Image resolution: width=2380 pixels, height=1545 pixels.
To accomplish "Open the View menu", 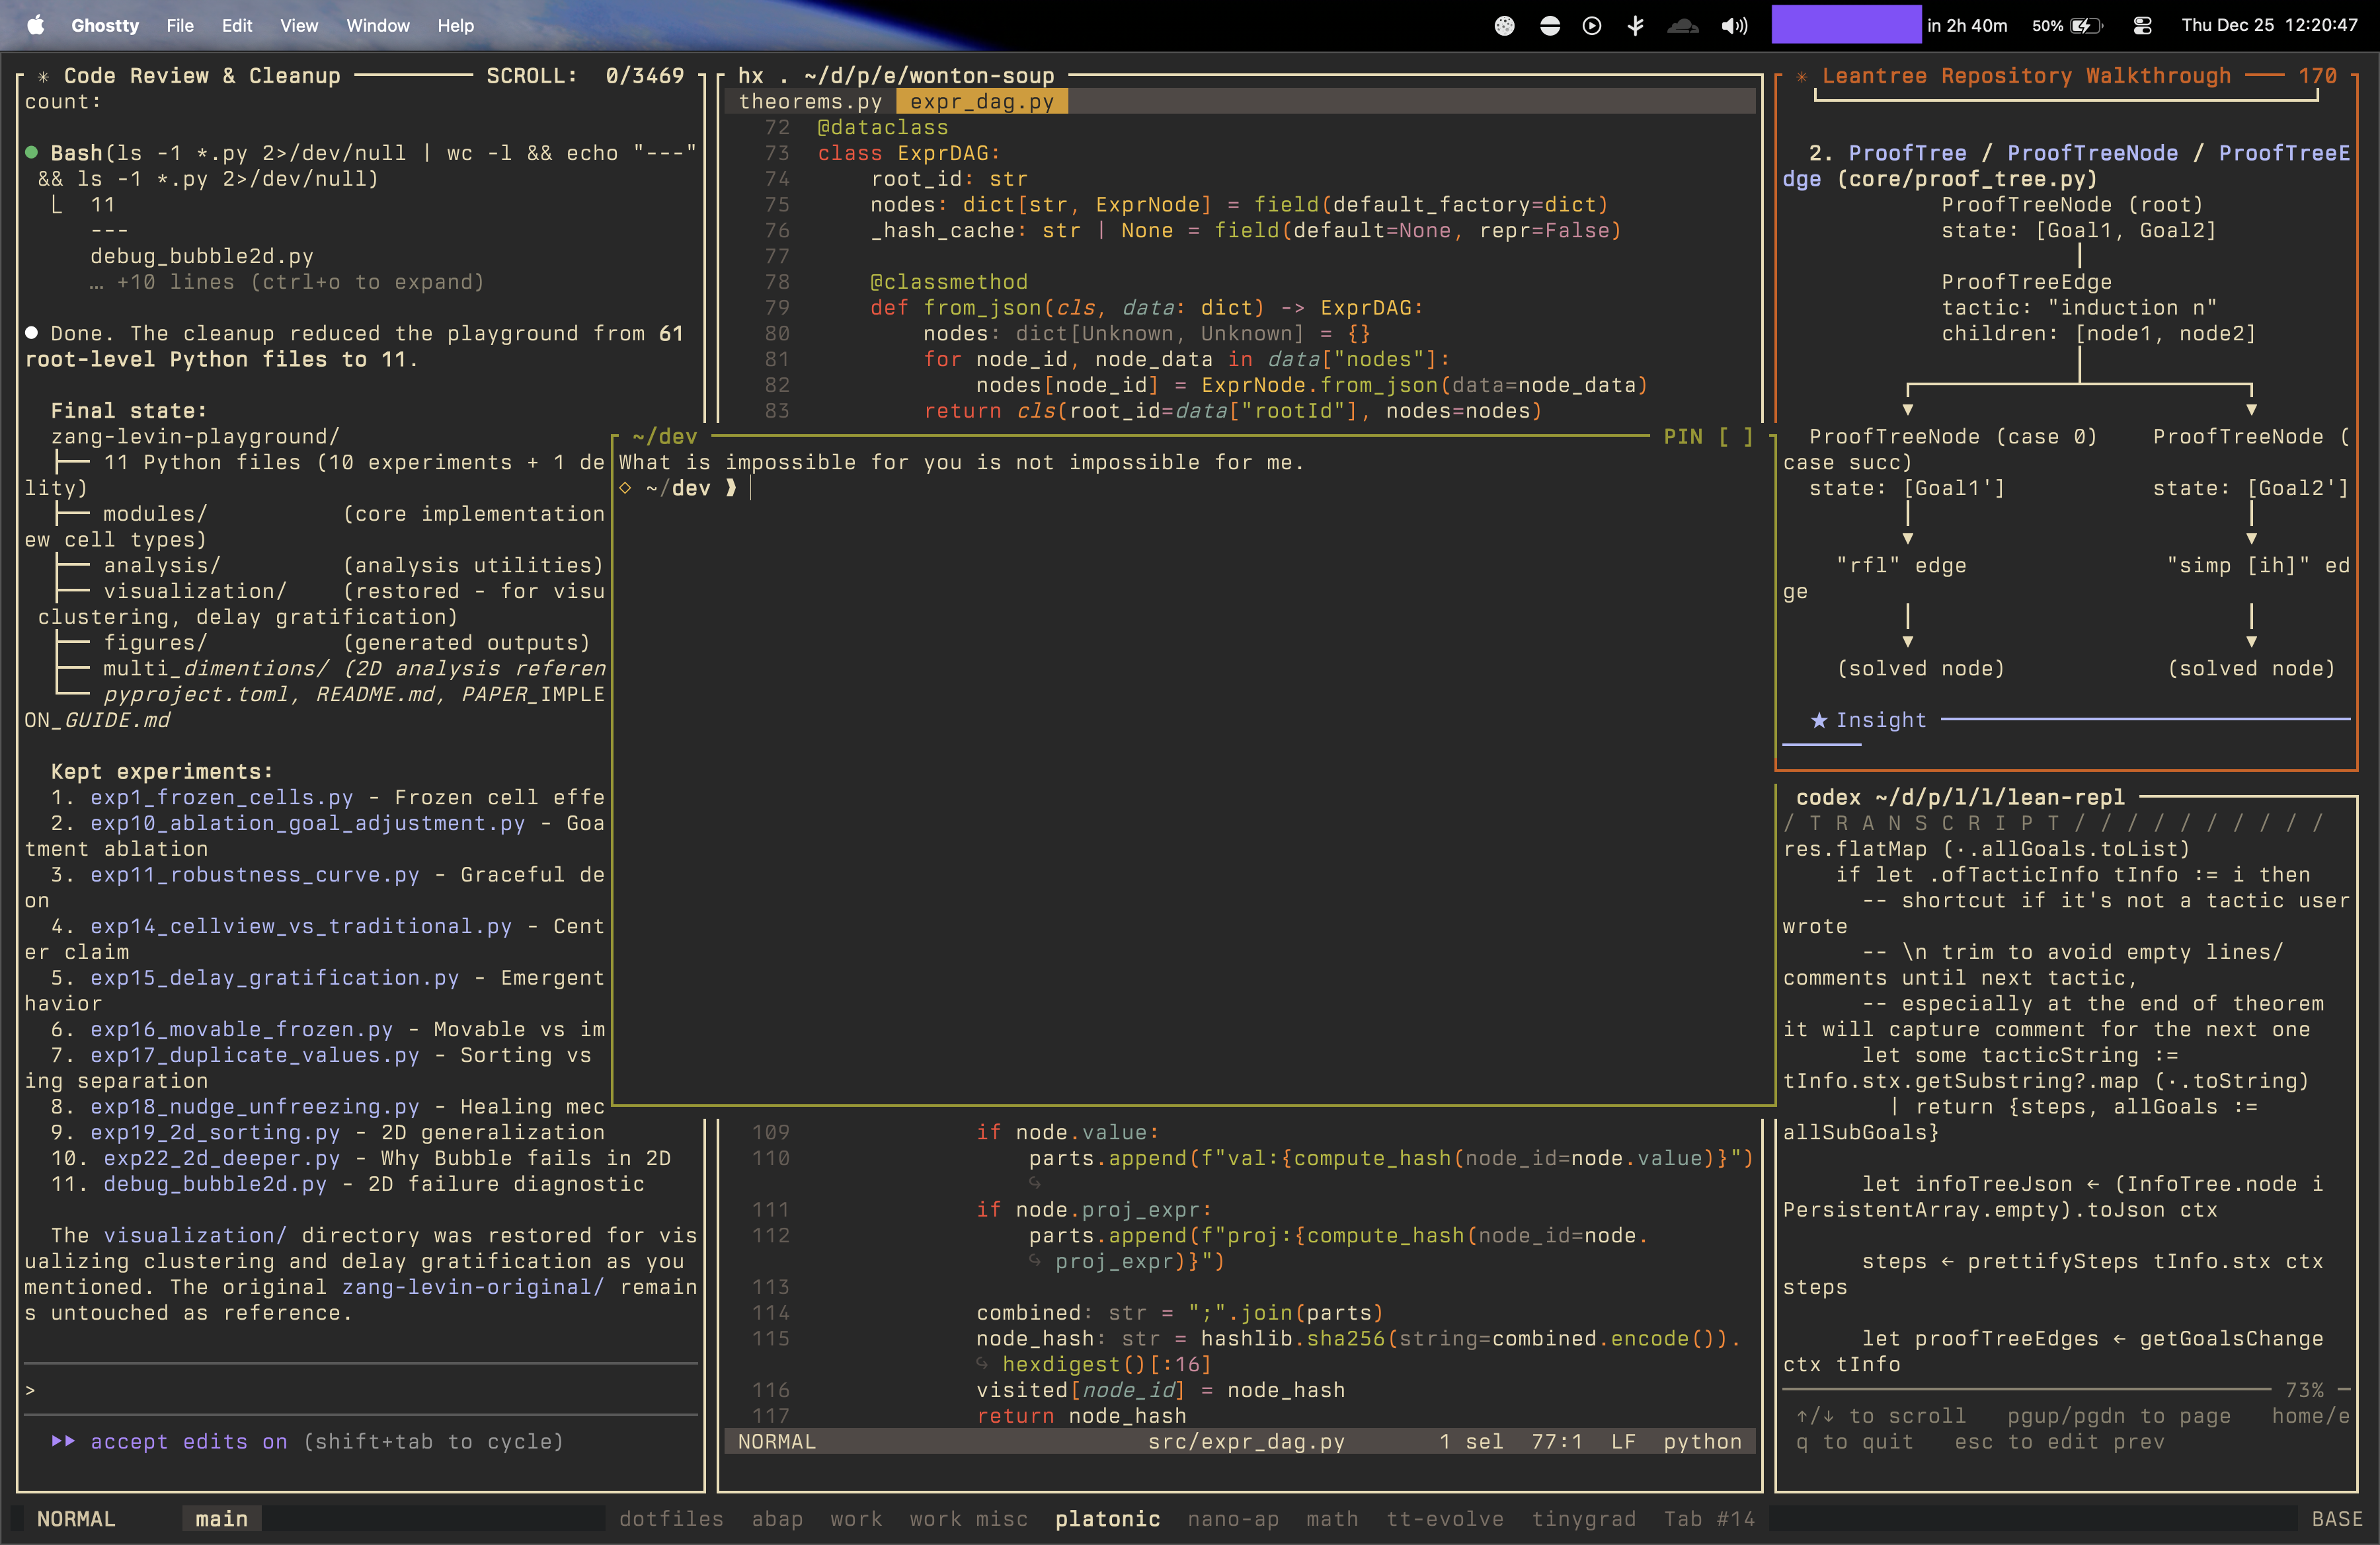I will point(299,25).
